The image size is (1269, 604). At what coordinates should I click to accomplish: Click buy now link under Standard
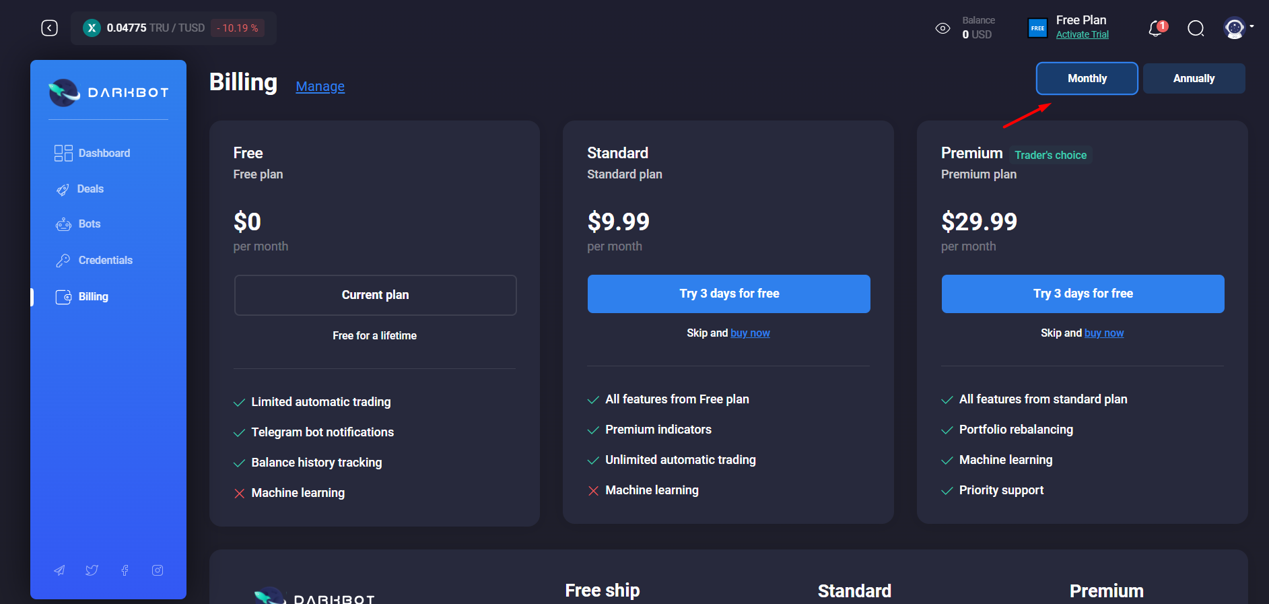click(x=750, y=333)
